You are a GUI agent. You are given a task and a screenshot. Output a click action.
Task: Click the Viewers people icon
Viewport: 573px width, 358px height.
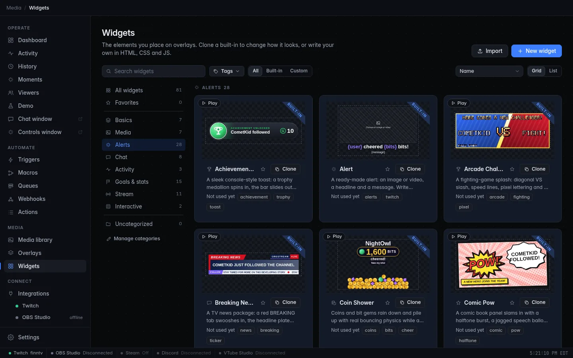11,93
